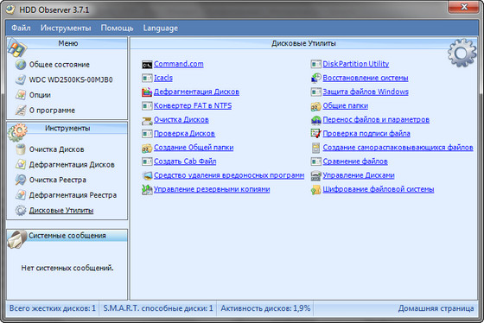484x323 pixels.
Task: Click the Управление Дисками drive icon
Action: click(315, 175)
